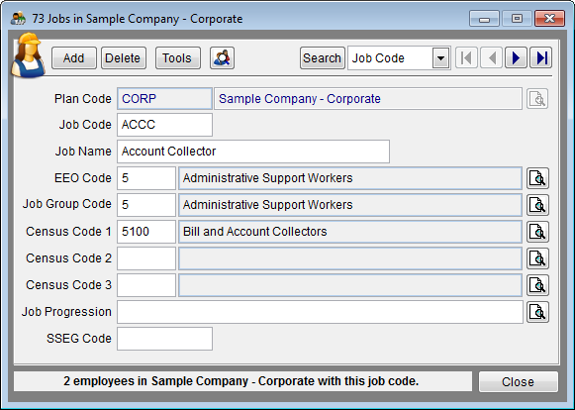Click the Job Name field with Account Collector
Image resolution: width=575 pixels, height=410 pixels.
(x=253, y=152)
